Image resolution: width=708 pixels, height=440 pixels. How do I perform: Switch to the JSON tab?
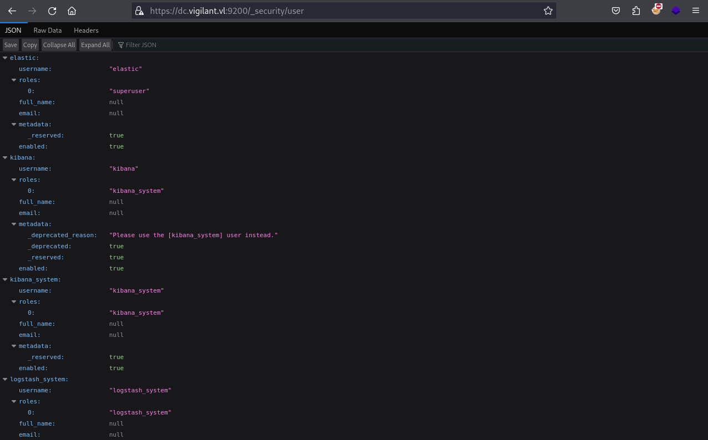click(x=13, y=30)
